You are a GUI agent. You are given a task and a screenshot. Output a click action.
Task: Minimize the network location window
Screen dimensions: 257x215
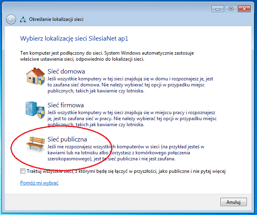(218, 9)
